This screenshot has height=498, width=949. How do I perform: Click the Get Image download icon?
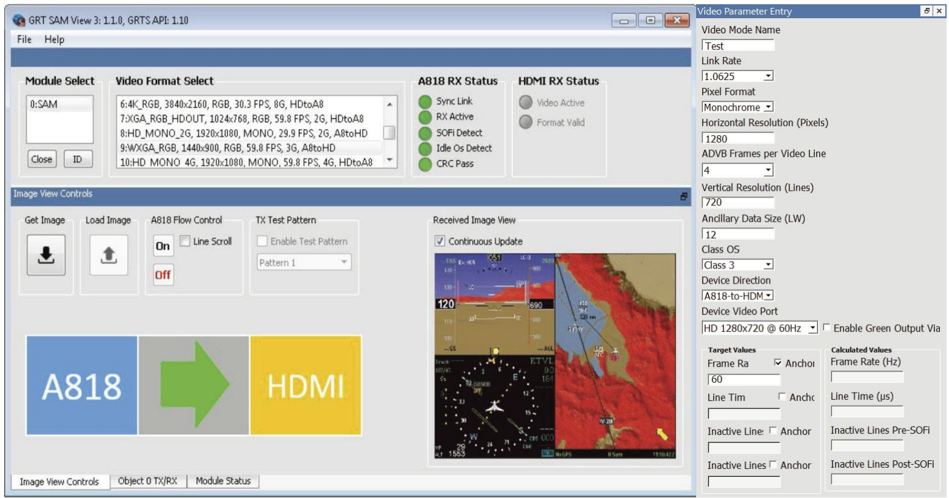(46, 254)
